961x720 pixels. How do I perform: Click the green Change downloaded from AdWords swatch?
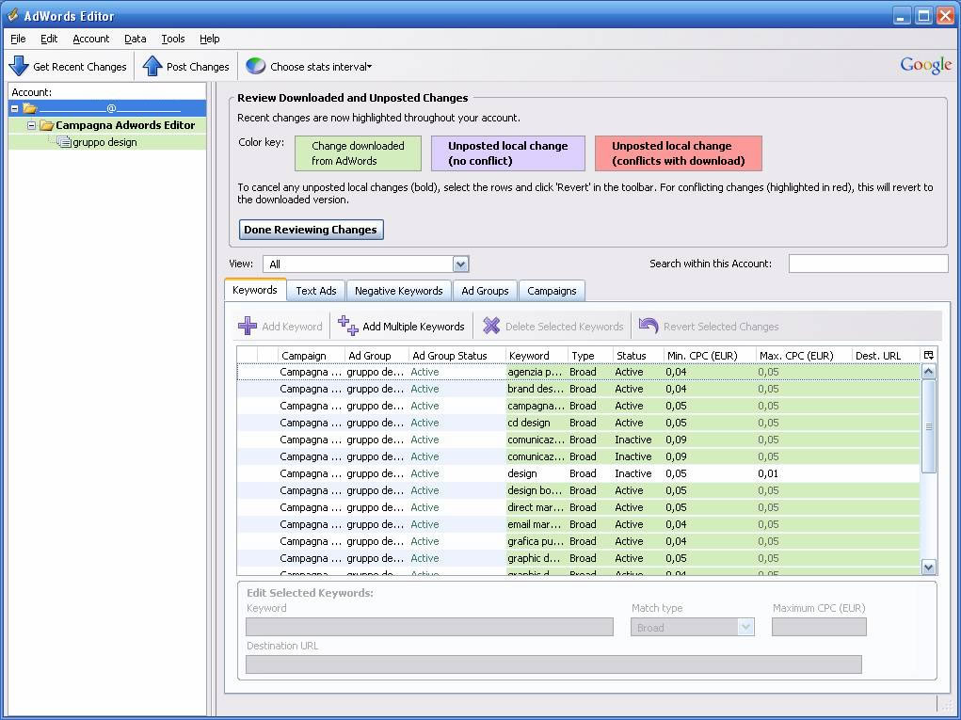click(x=358, y=153)
